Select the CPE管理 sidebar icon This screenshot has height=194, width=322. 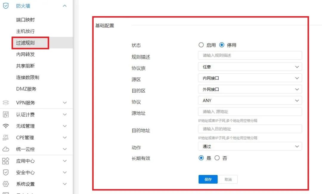click(5, 137)
